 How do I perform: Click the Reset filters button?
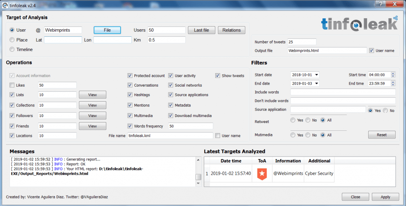(x=382, y=135)
